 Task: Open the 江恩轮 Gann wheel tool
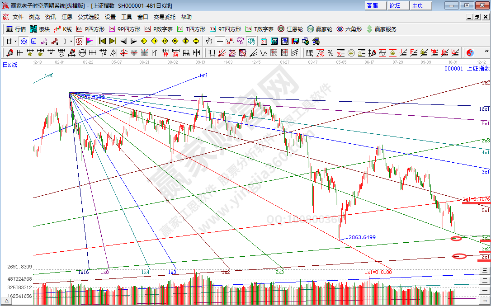290,29
